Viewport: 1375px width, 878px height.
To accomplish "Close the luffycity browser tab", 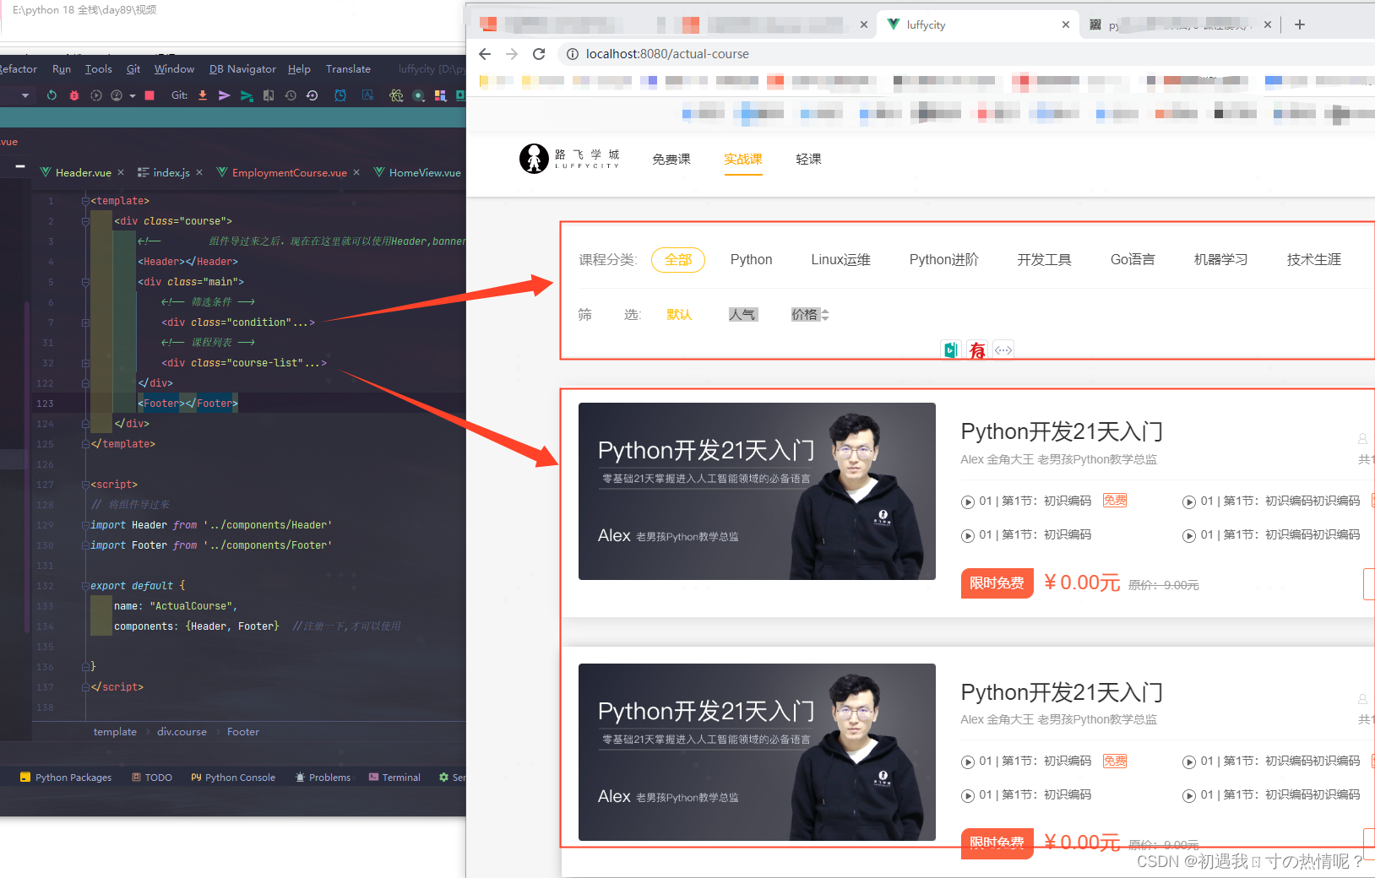I will click(x=1066, y=24).
